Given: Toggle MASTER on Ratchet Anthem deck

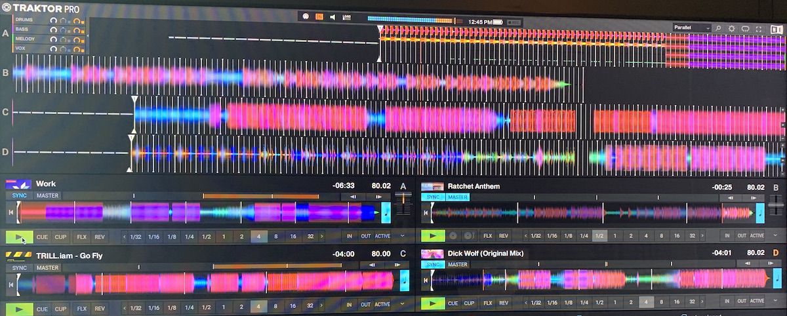Looking at the screenshot, I should (457, 197).
